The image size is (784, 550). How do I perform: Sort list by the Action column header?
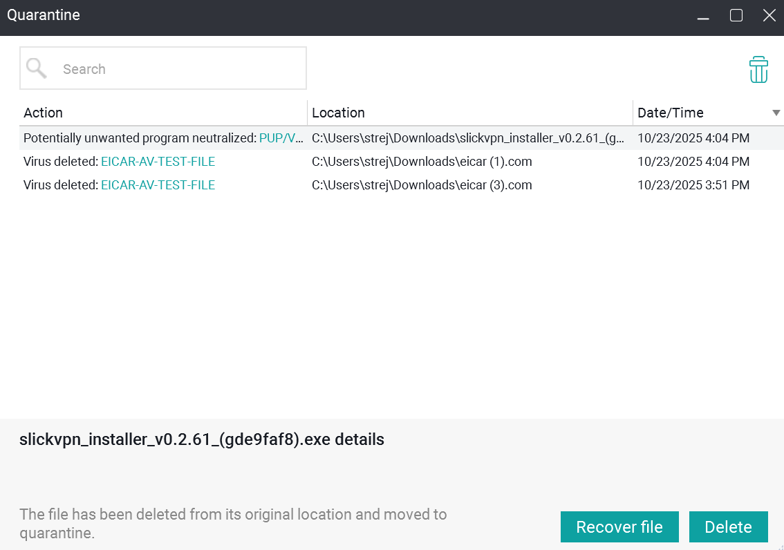tap(43, 113)
